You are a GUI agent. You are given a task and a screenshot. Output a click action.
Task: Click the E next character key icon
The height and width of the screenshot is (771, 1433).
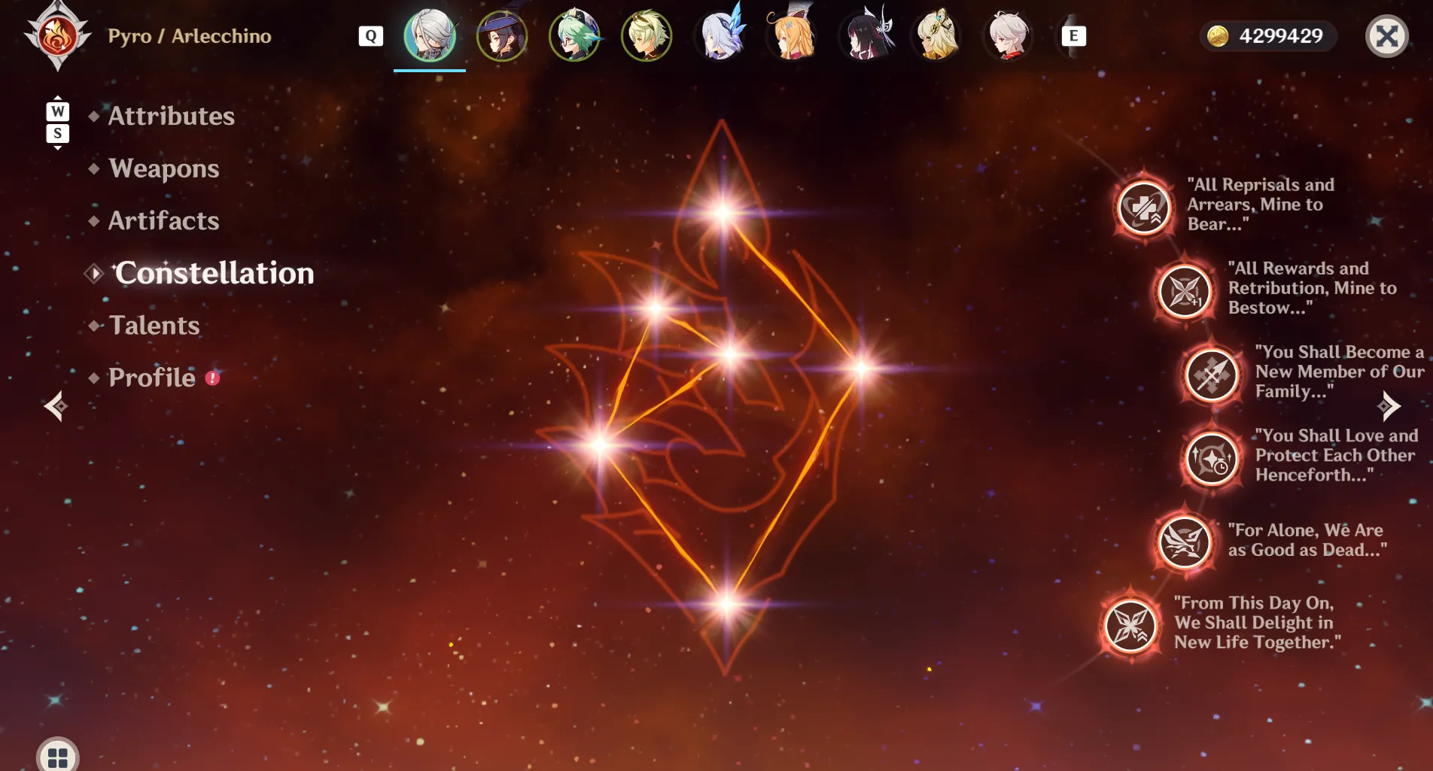(1073, 36)
